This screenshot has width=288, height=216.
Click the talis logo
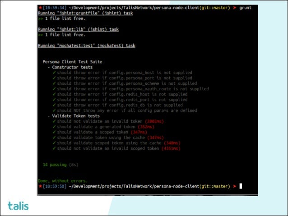[18, 206]
